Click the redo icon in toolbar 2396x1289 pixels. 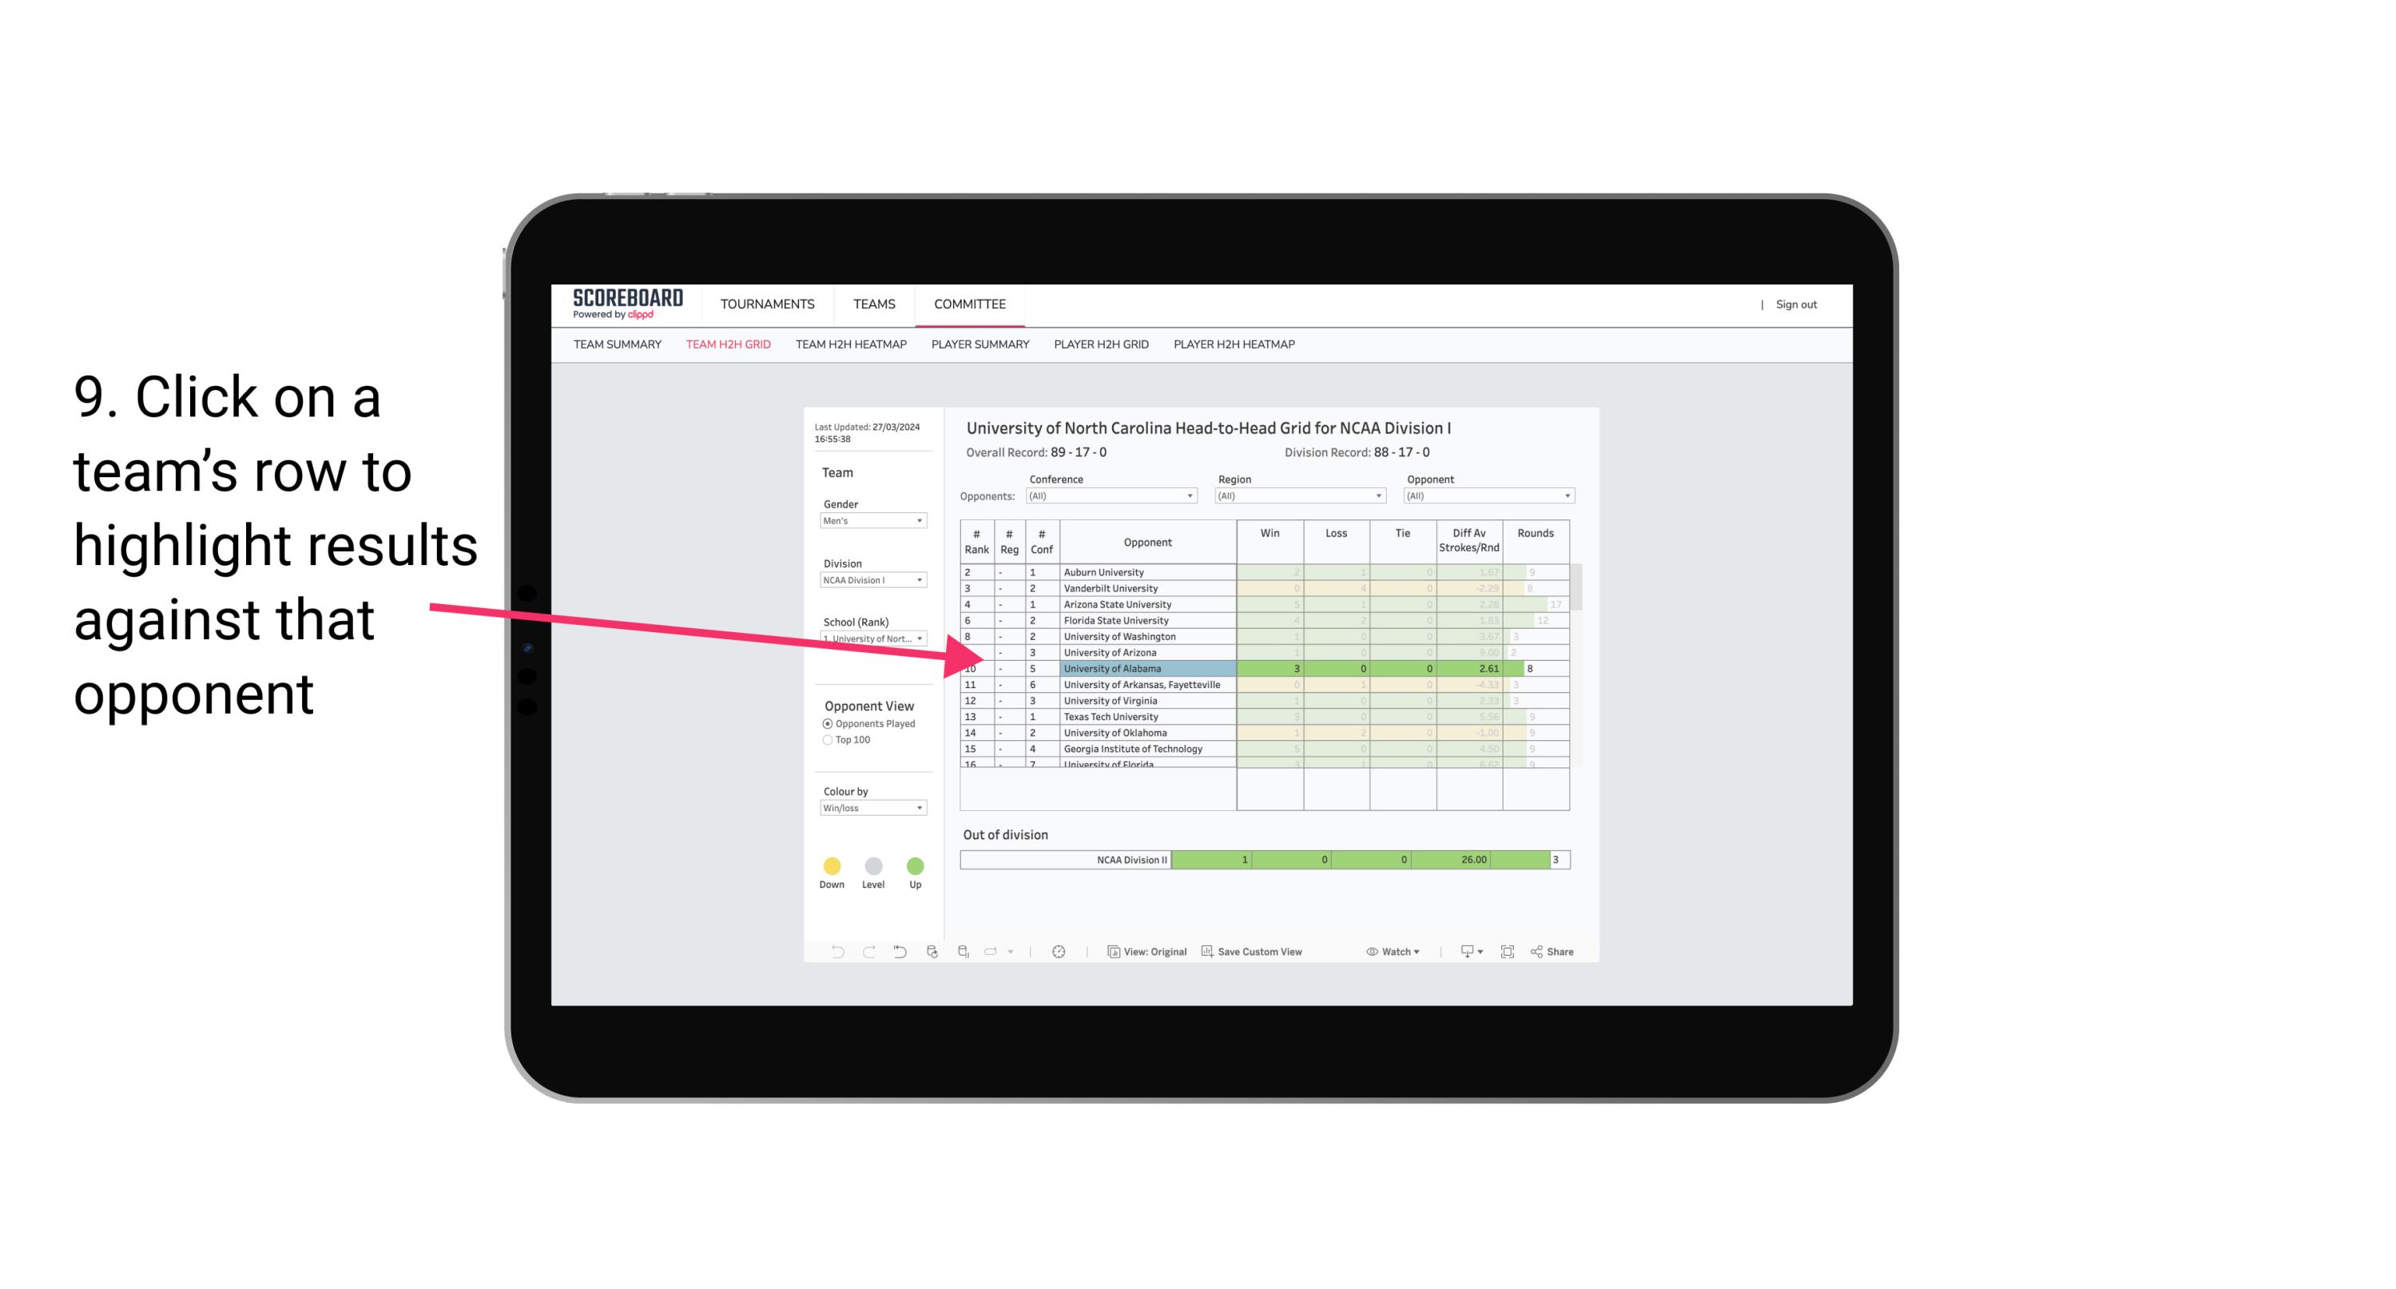pos(869,953)
